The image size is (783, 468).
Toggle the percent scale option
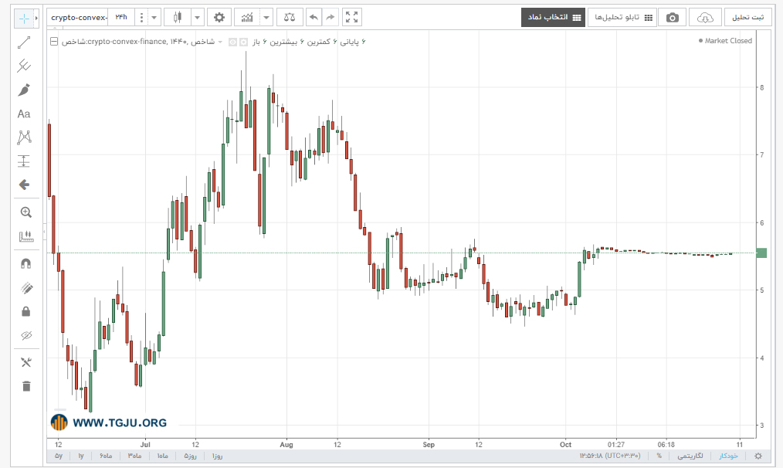(x=659, y=456)
